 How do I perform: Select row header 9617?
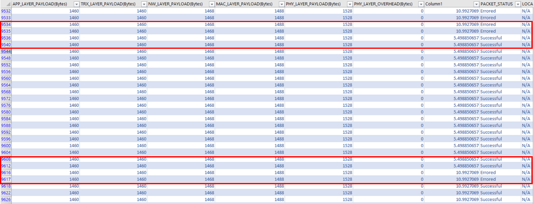[6, 179]
